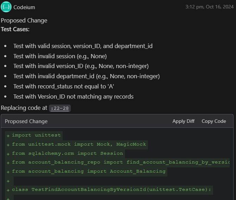
Task: Click the Codeium sender name
Action: tap(24, 7)
